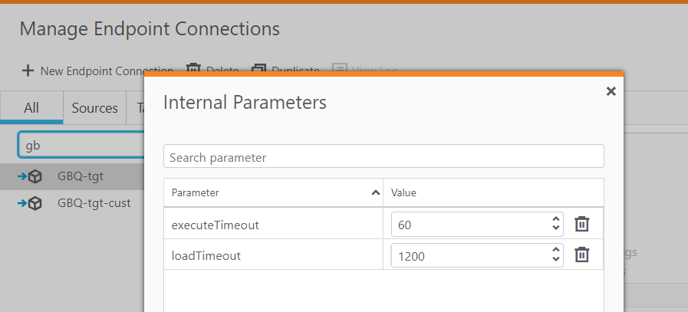688x312 pixels.
Task: Increase the loadTimeout value with up arrow
Action: point(556,250)
